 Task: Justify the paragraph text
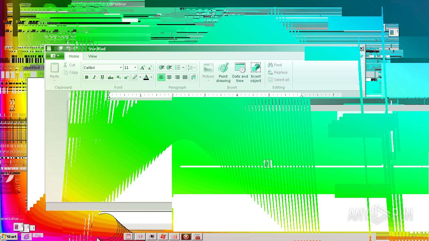click(185, 77)
